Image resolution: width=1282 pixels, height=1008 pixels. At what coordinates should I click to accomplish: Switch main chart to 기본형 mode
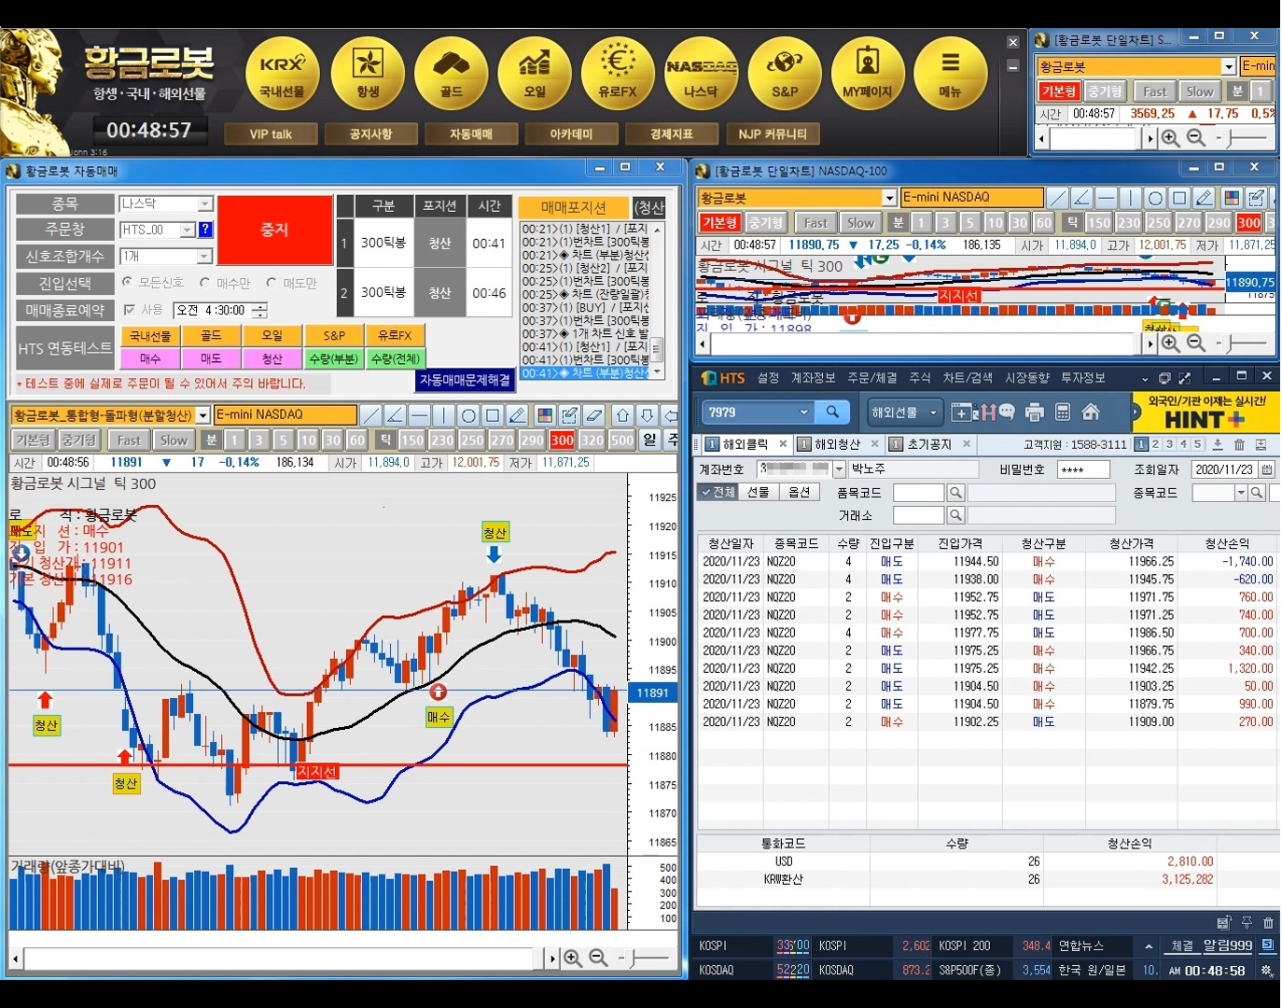pyautogui.click(x=33, y=440)
